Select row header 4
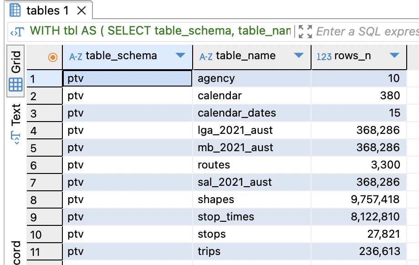 pos(44,131)
